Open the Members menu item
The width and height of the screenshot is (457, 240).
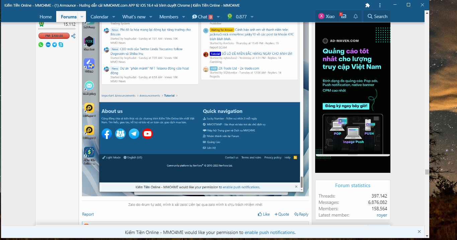point(169,17)
